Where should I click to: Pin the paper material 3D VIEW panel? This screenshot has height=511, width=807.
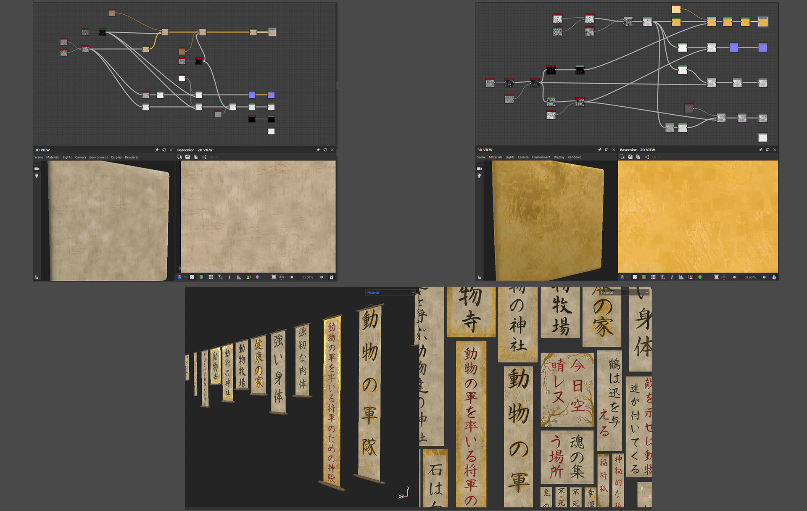coord(157,150)
